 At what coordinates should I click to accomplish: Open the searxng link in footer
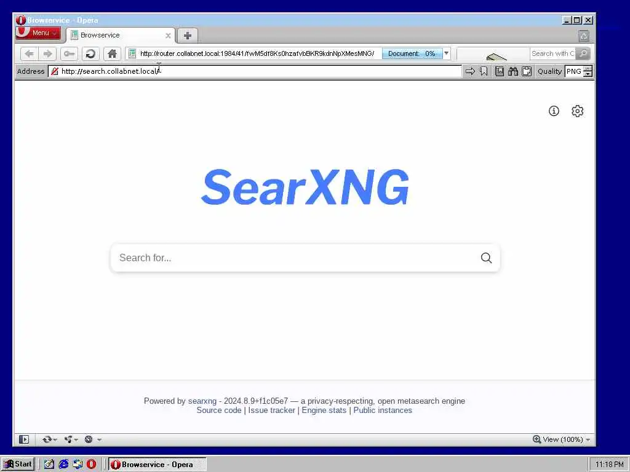(x=202, y=401)
